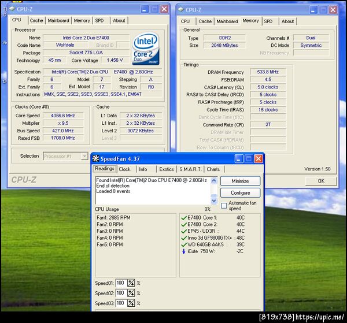Image resolution: width=347 pixels, height=323 pixels.
Task: Close the right CPU-Z window
Action: click(333, 10)
